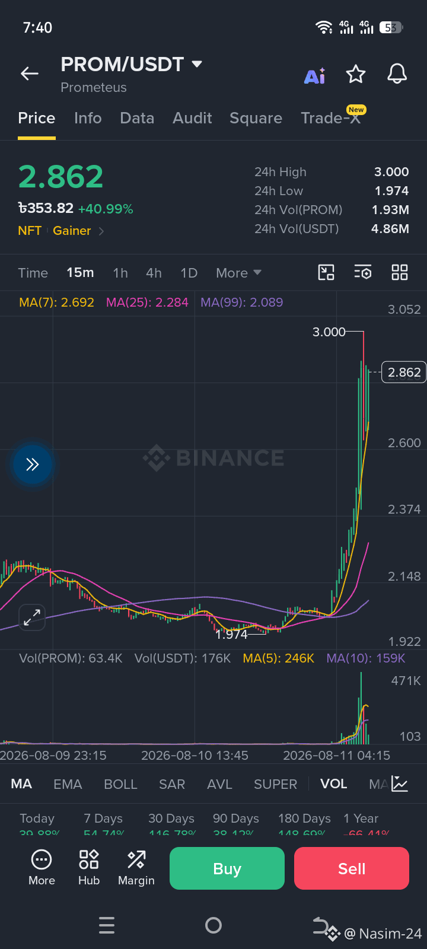Screen dimensions: 427x949
Task: Tap the back arrow icon
Action: (30, 74)
